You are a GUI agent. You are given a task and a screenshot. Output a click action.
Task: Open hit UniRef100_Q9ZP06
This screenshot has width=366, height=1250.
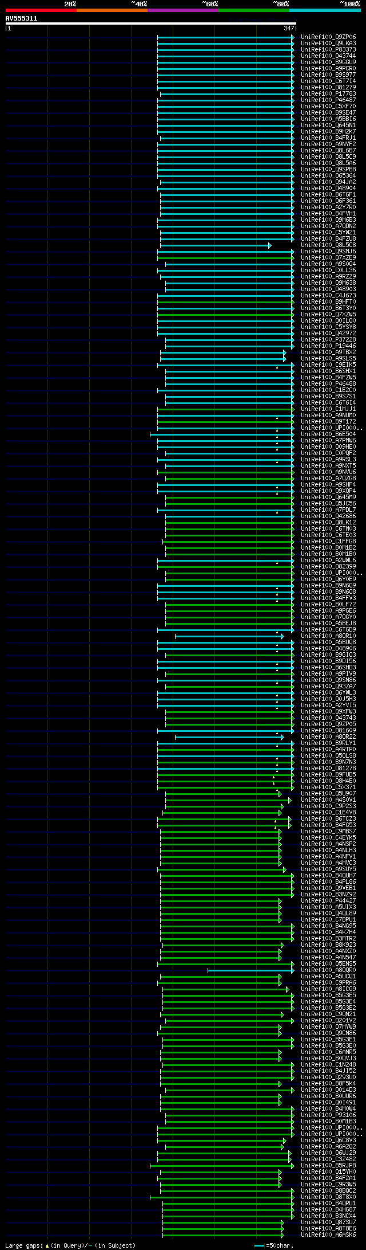pos(328,37)
